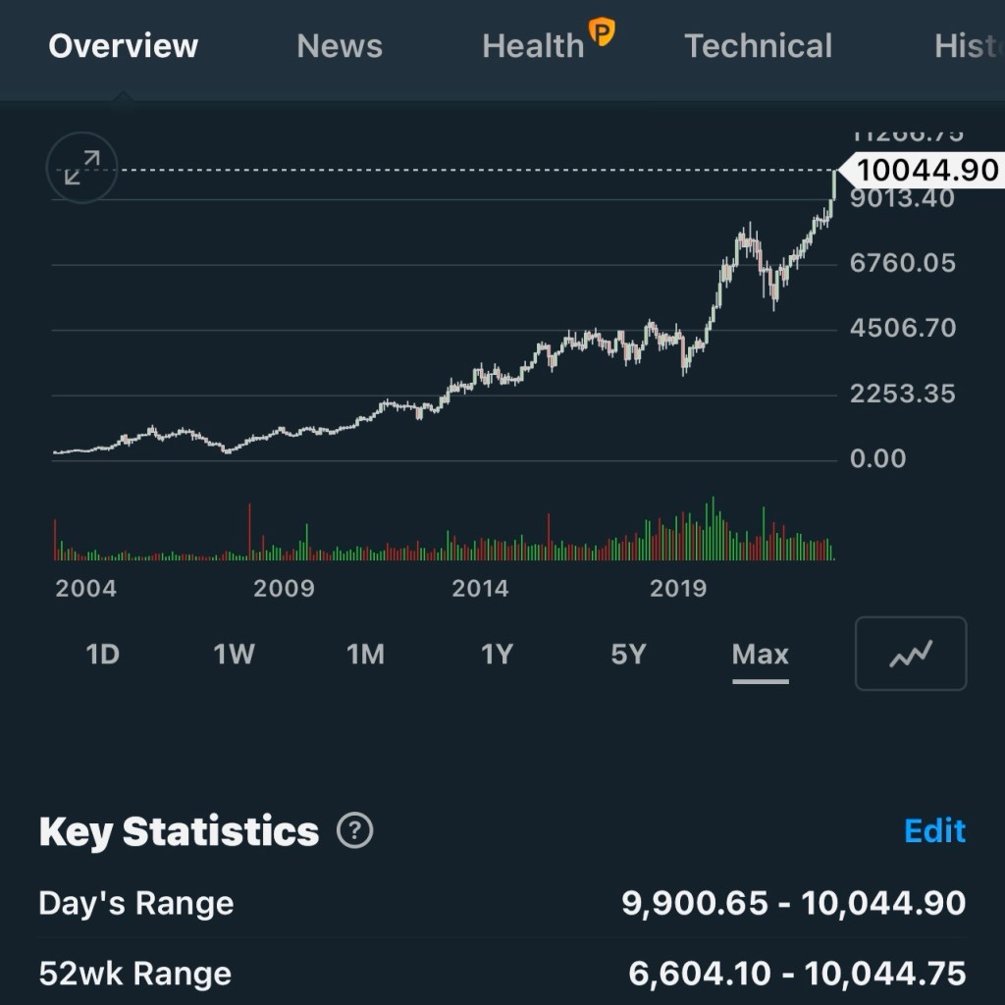Screen dimensions: 1005x1005
Task: Select the 1Y time period
Action: pyautogui.click(x=497, y=655)
